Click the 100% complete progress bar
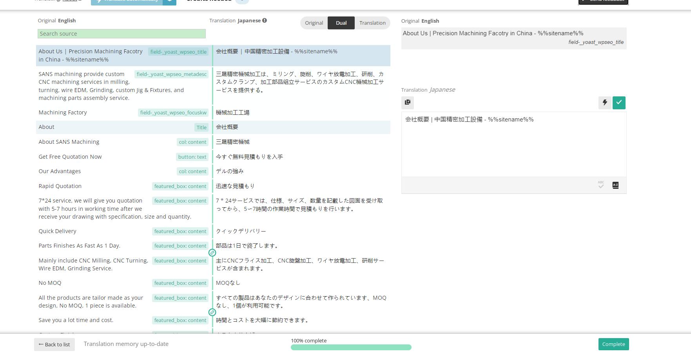 (x=351, y=347)
